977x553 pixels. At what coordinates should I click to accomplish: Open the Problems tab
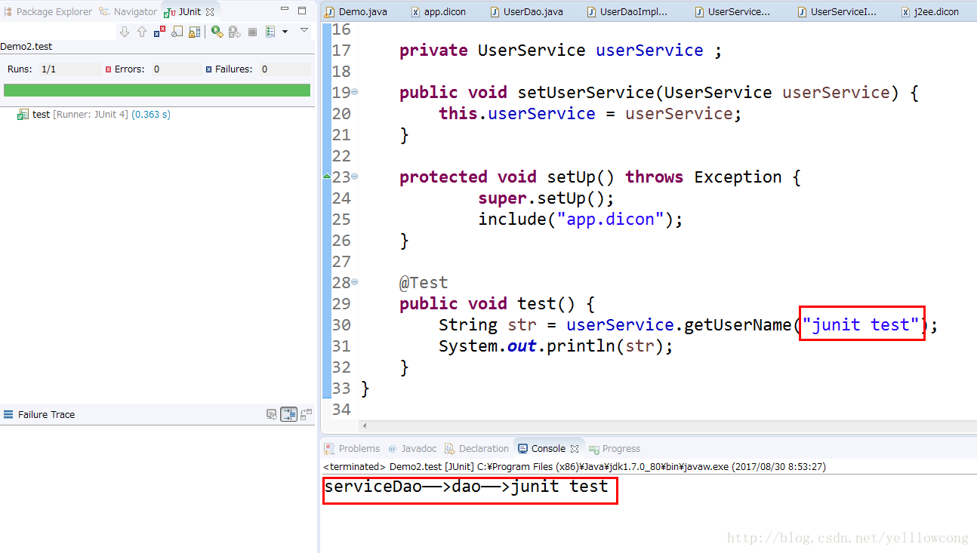tap(352, 448)
